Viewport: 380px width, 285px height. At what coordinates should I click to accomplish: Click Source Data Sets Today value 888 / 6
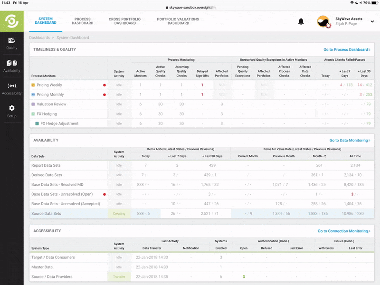[x=143, y=214]
